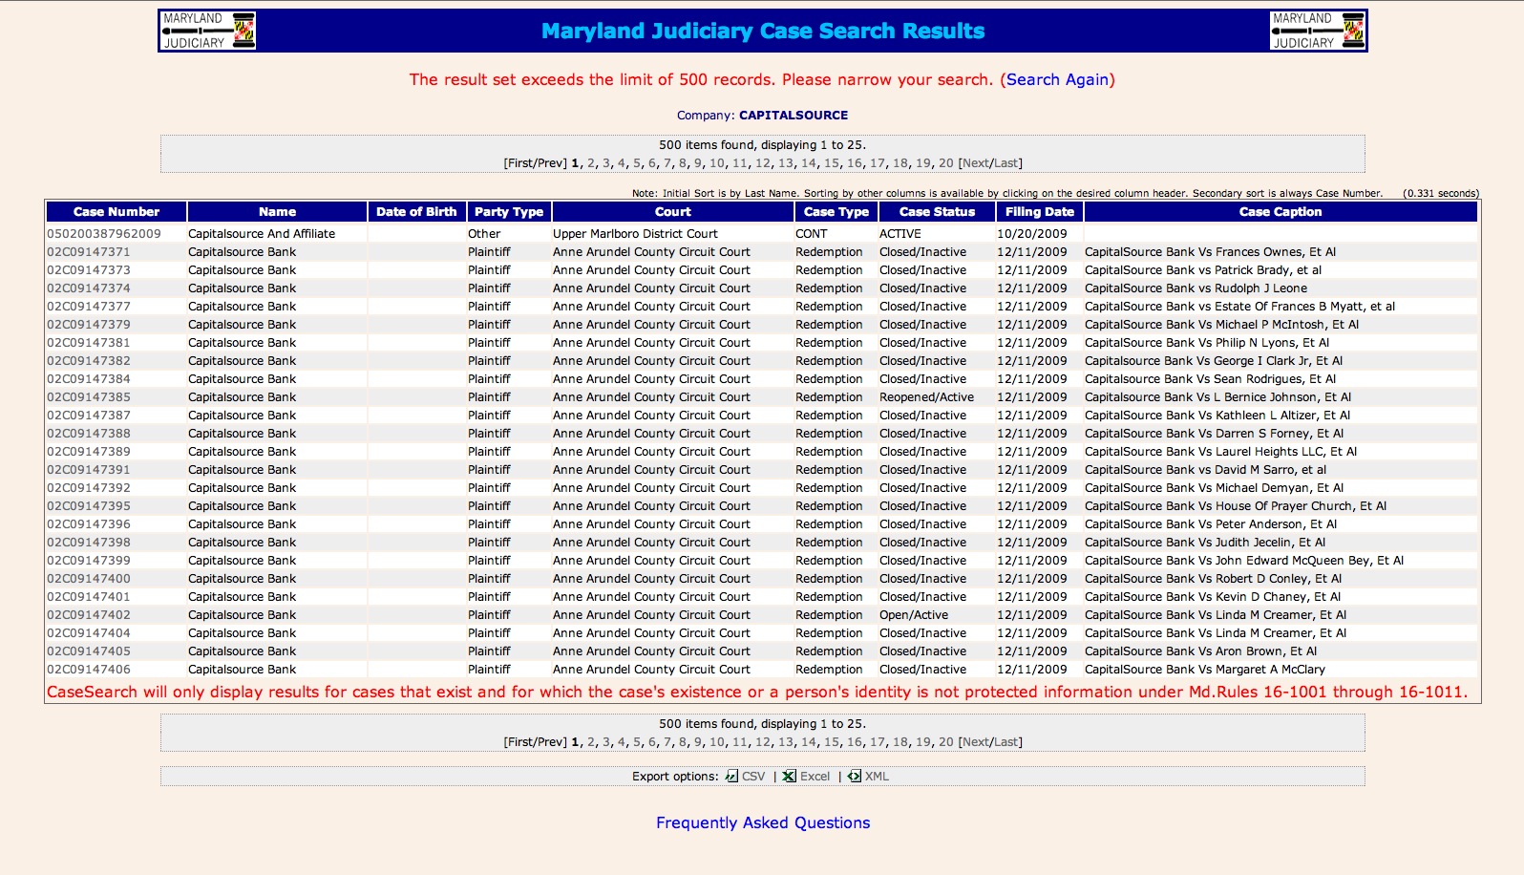Open case number 02C09147385
This screenshot has height=875, width=1524.
(x=89, y=397)
